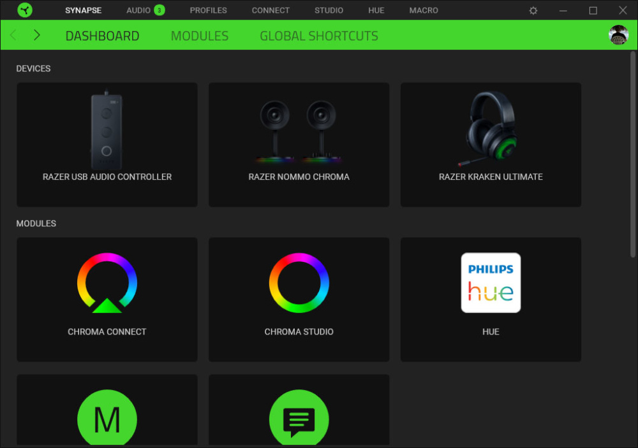Open the green chat bubble module icon

pyautogui.click(x=299, y=417)
